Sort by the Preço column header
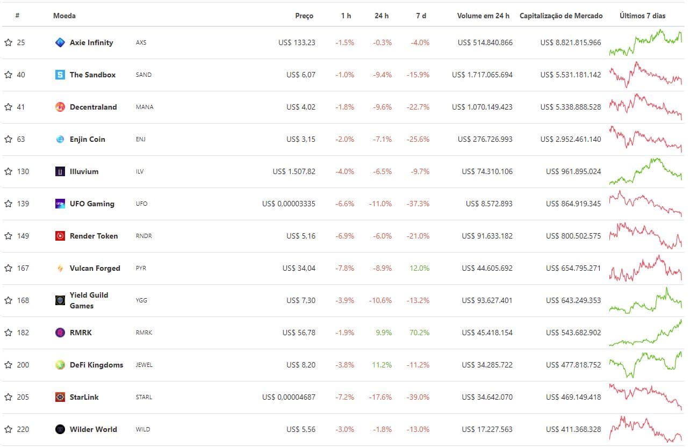The width and height of the screenshot is (690, 447). tap(304, 16)
